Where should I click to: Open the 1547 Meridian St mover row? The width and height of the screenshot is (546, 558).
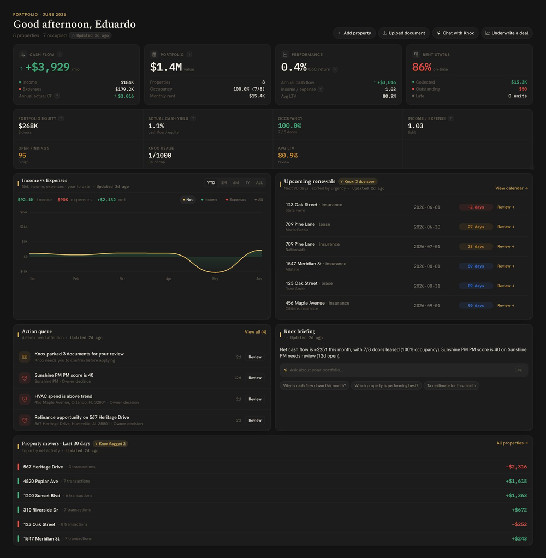(272, 539)
